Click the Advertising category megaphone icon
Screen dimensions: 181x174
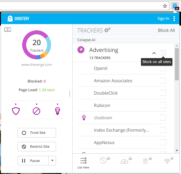pyautogui.click(x=81, y=50)
